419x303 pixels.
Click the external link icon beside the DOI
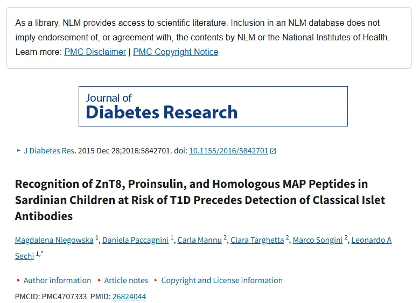click(x=273, y=151)
